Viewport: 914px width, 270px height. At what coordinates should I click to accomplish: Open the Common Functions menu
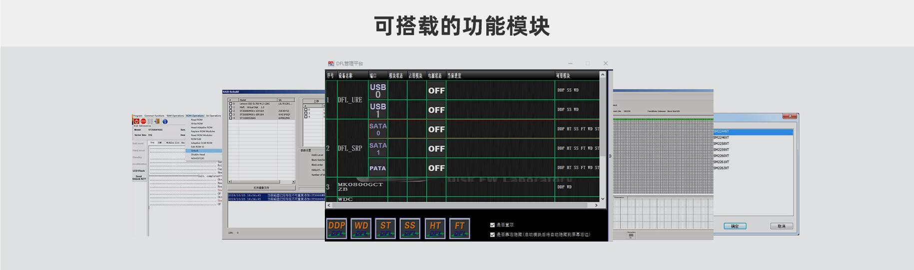[x=154, y=116]
